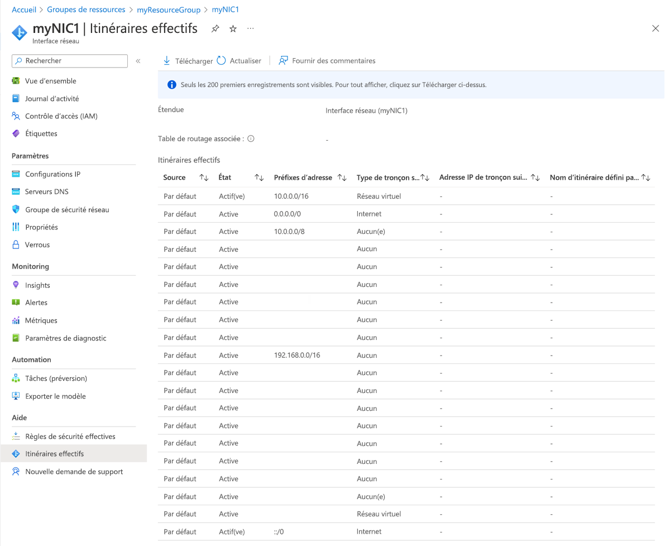Pin the myNIC1 blade to dashboard
Screen dimensions: 670x546
coord(215,29)
